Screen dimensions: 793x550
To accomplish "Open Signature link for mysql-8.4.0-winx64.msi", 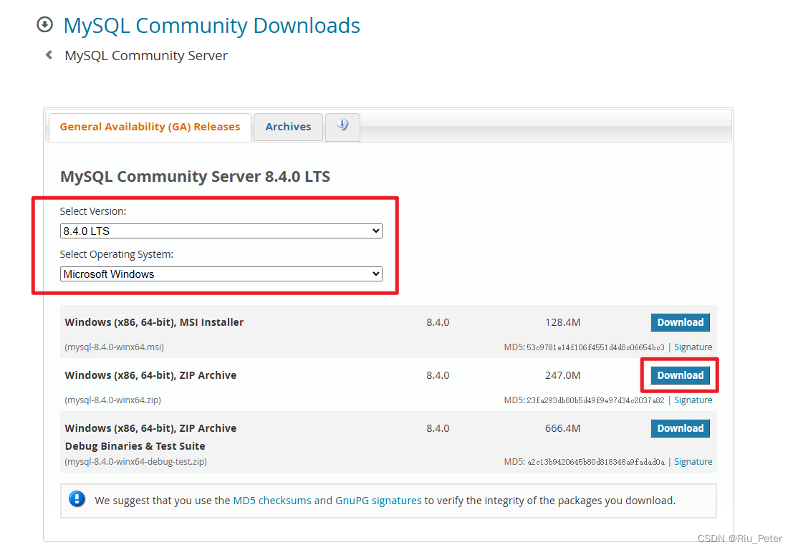I will 693,347.
